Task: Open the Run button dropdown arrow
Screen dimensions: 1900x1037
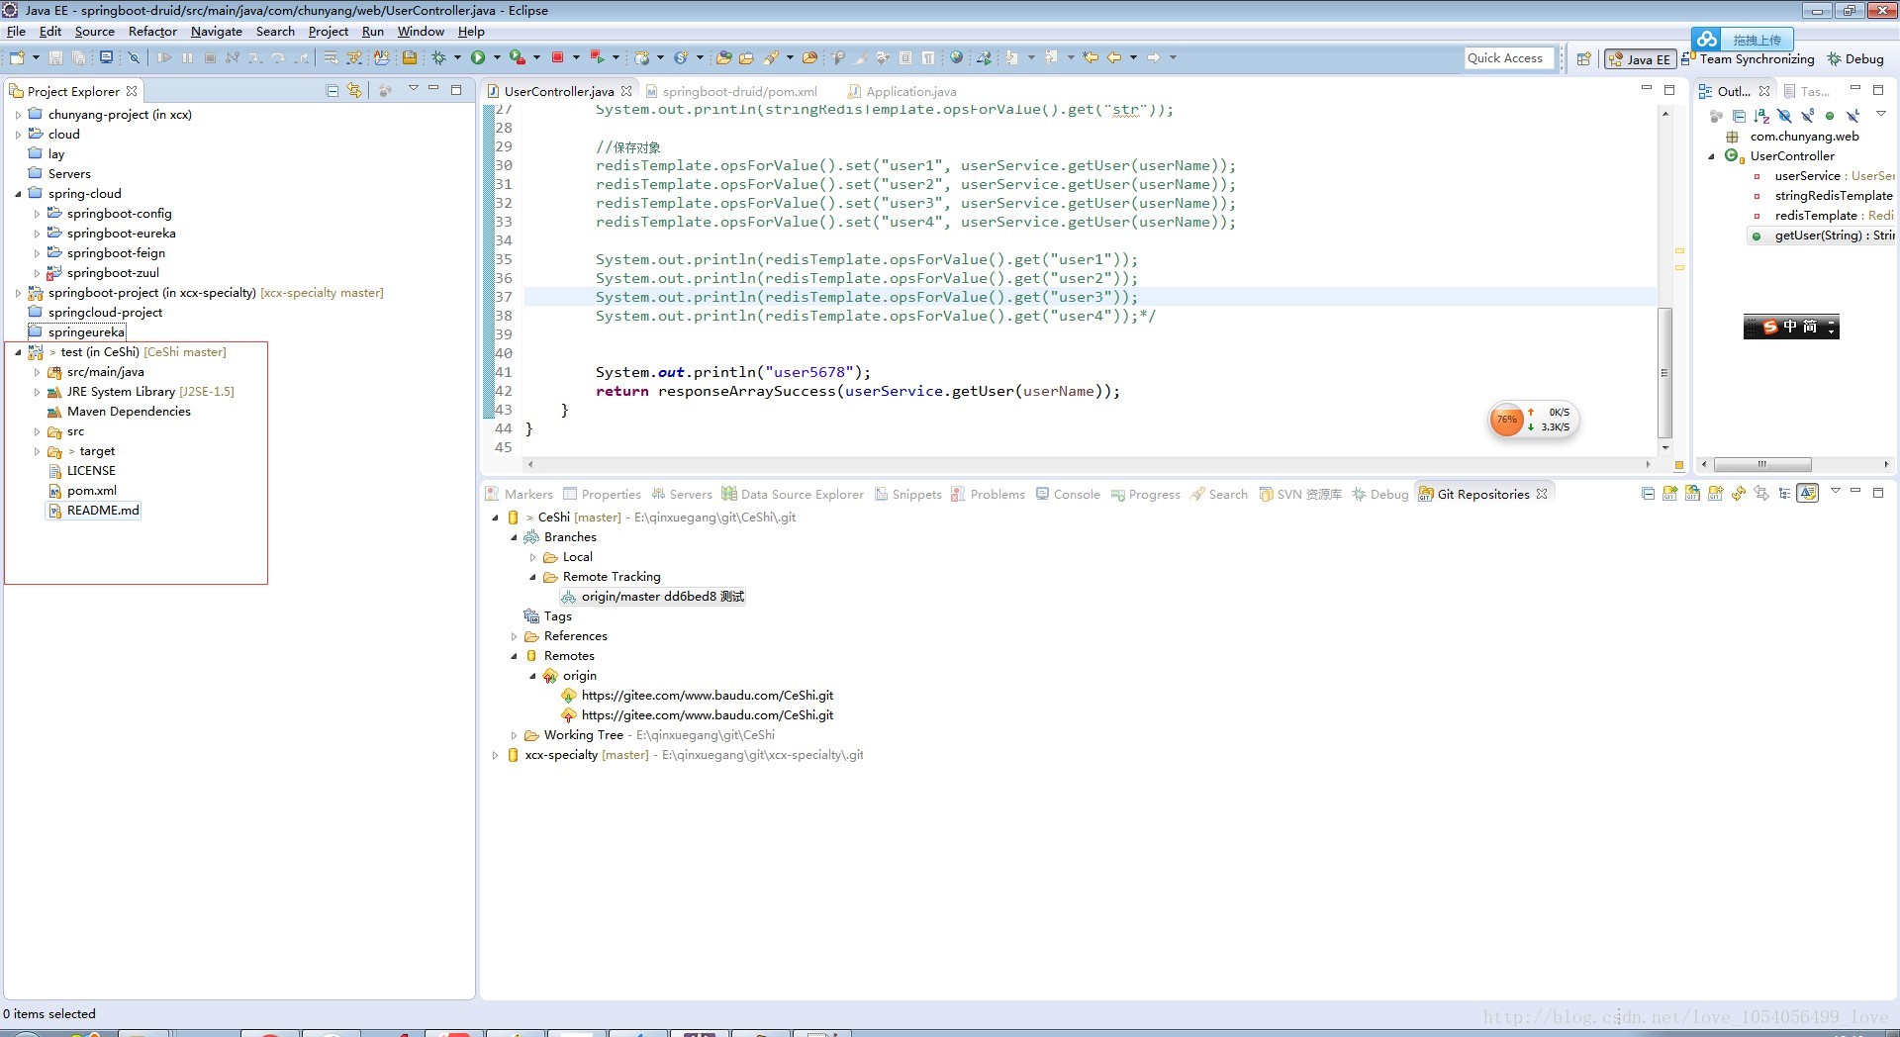Action: click(x=497, y=57)
